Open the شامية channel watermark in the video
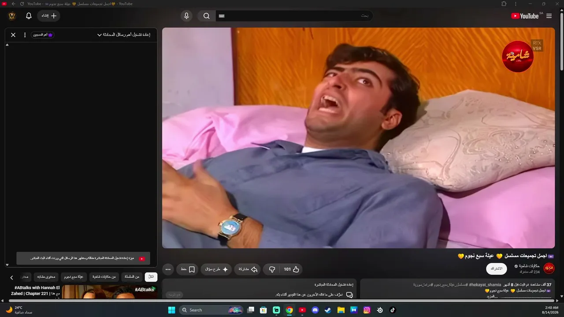This screenshot has width=564, height=317. 518,56
